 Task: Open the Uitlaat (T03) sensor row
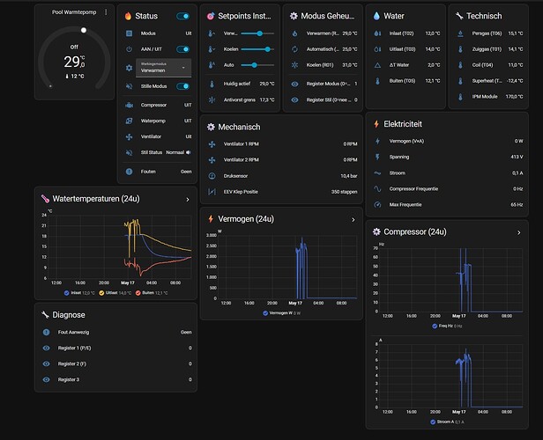(406, 49)
